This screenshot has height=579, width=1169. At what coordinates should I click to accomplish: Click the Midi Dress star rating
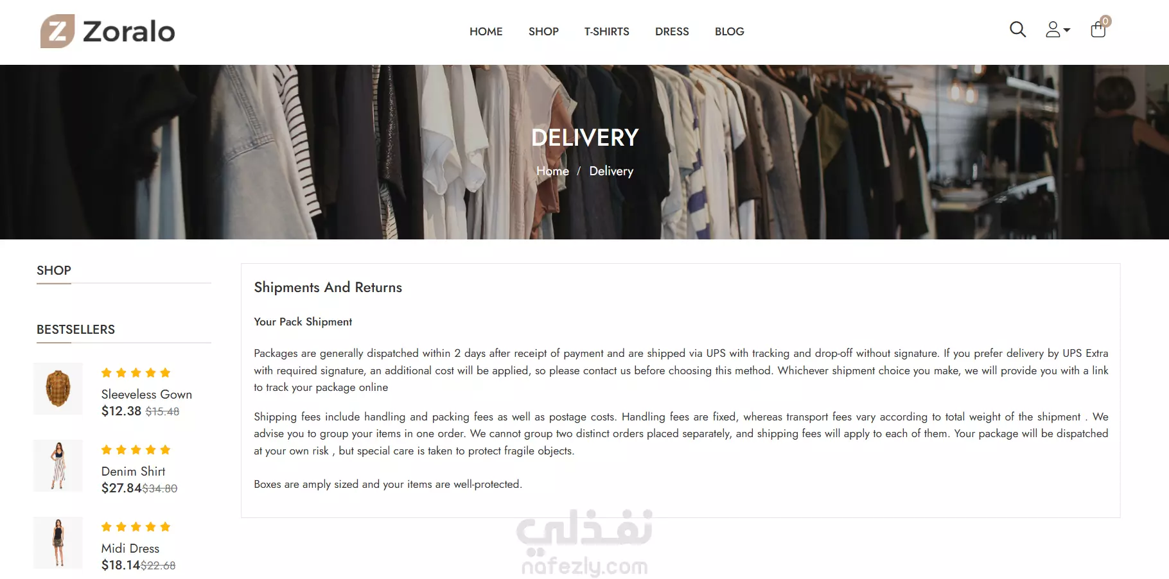point(136,527)
